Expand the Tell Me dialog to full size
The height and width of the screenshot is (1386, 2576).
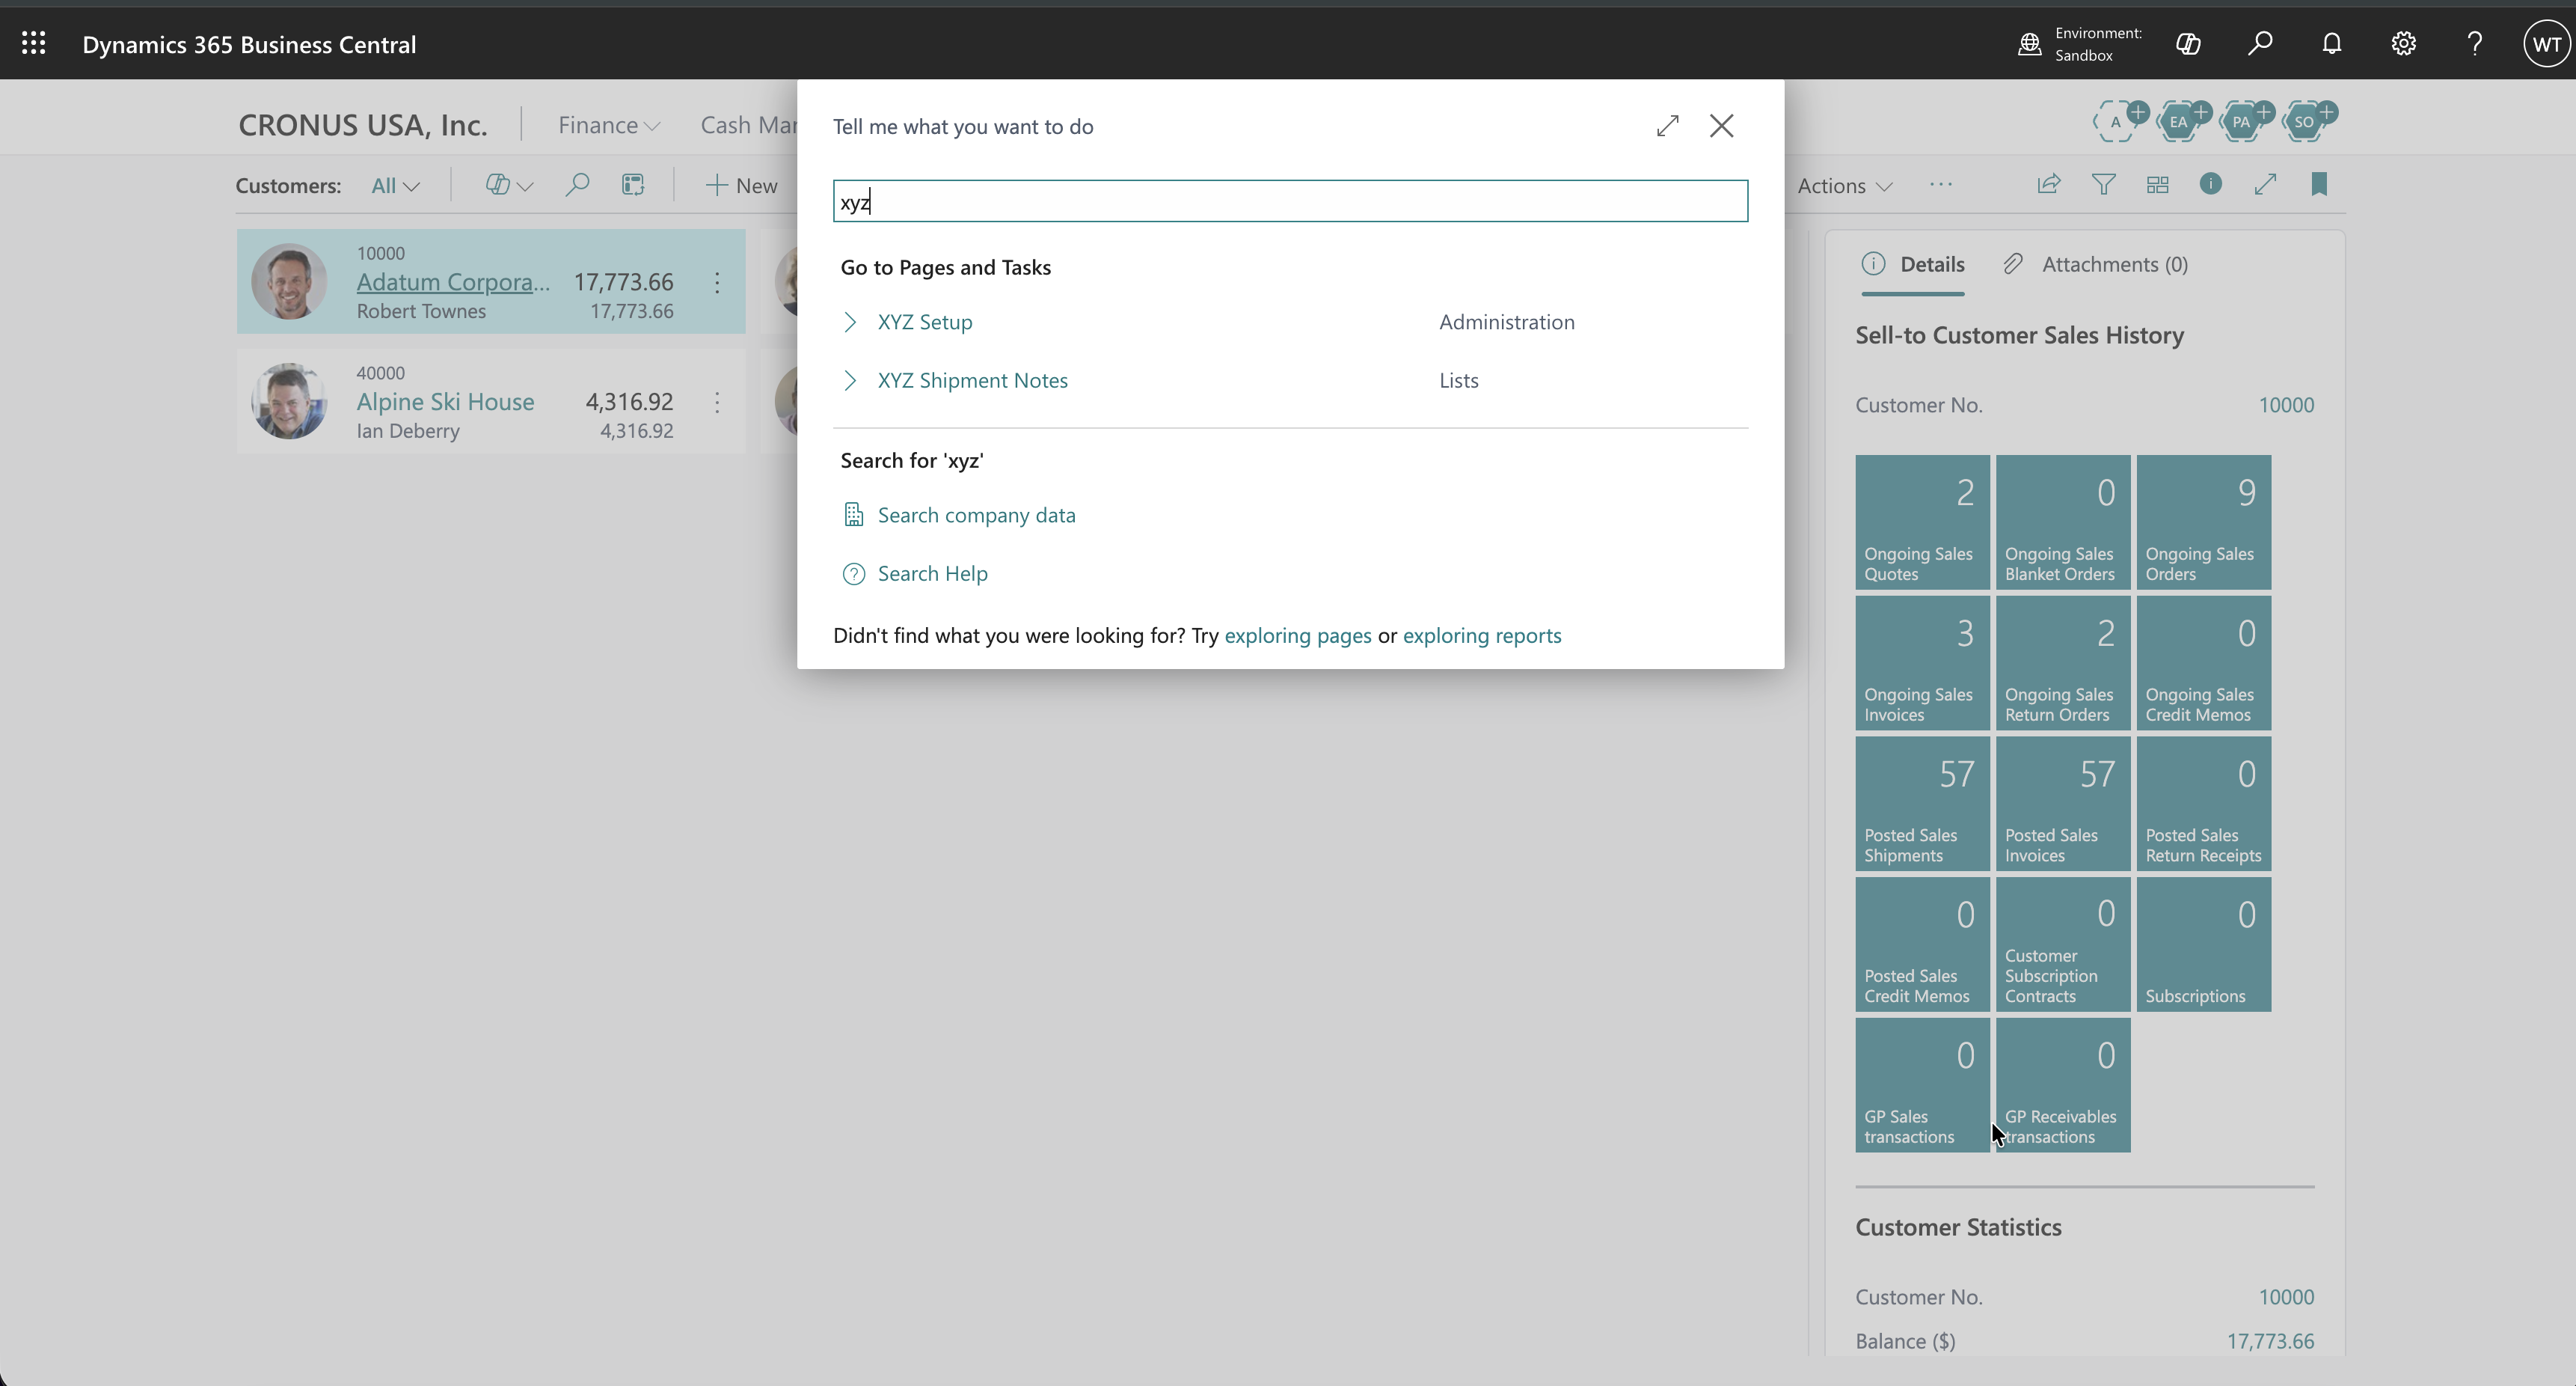(1667, 126)
